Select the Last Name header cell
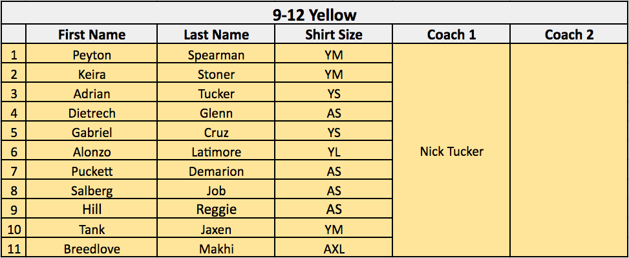629x258 pixels. coord(216,34)
